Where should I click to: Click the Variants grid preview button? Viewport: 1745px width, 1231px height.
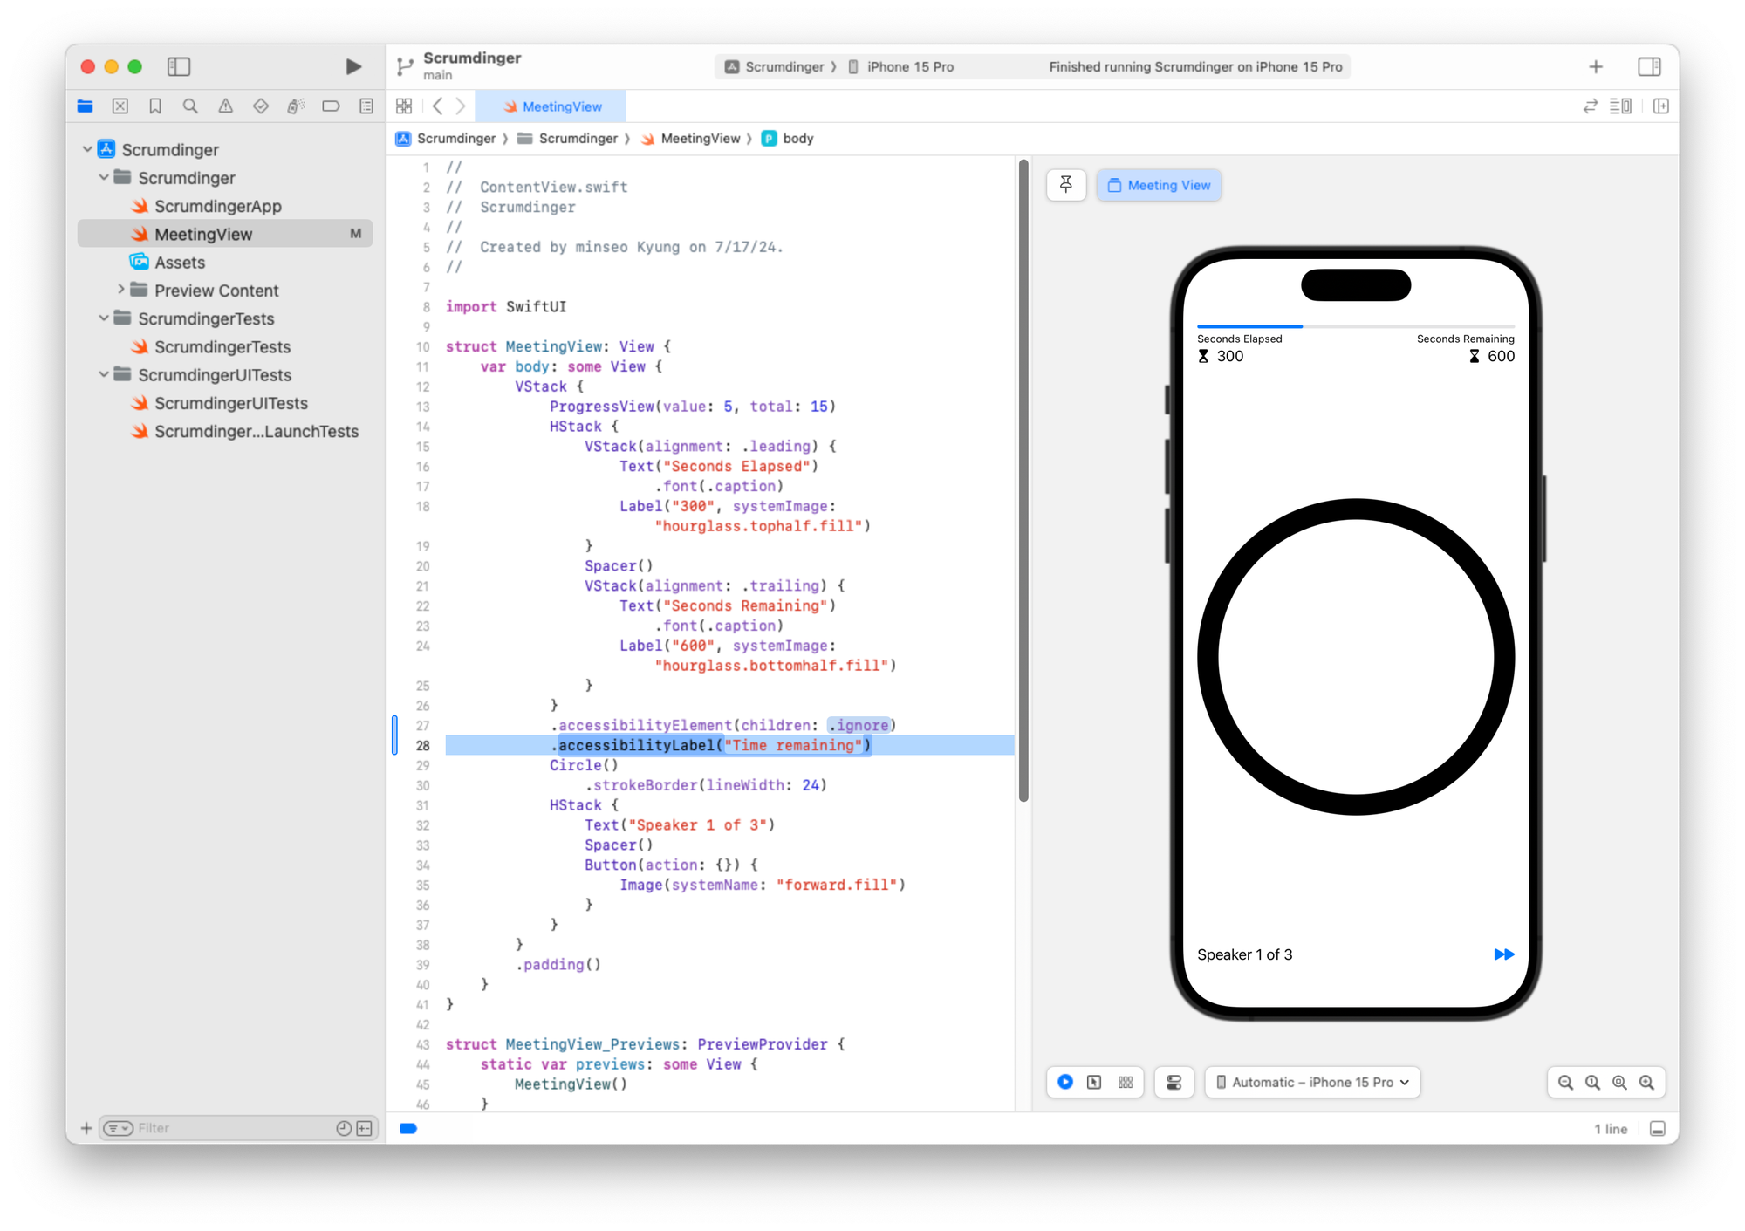[1126, 1082]
